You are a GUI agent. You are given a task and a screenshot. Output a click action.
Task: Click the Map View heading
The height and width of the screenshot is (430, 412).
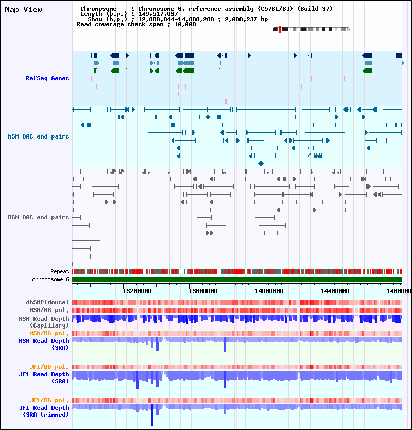point(23,10)
